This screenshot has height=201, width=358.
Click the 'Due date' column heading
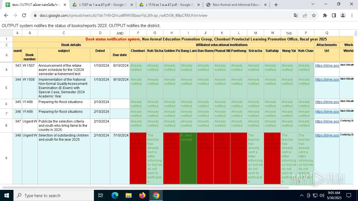pos(120,55)
